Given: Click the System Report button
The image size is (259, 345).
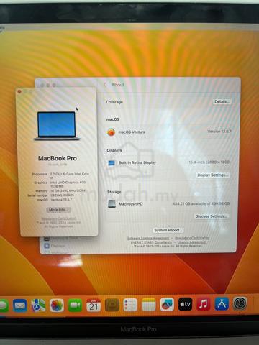Looking at the screenshot, I should (168, 230).
